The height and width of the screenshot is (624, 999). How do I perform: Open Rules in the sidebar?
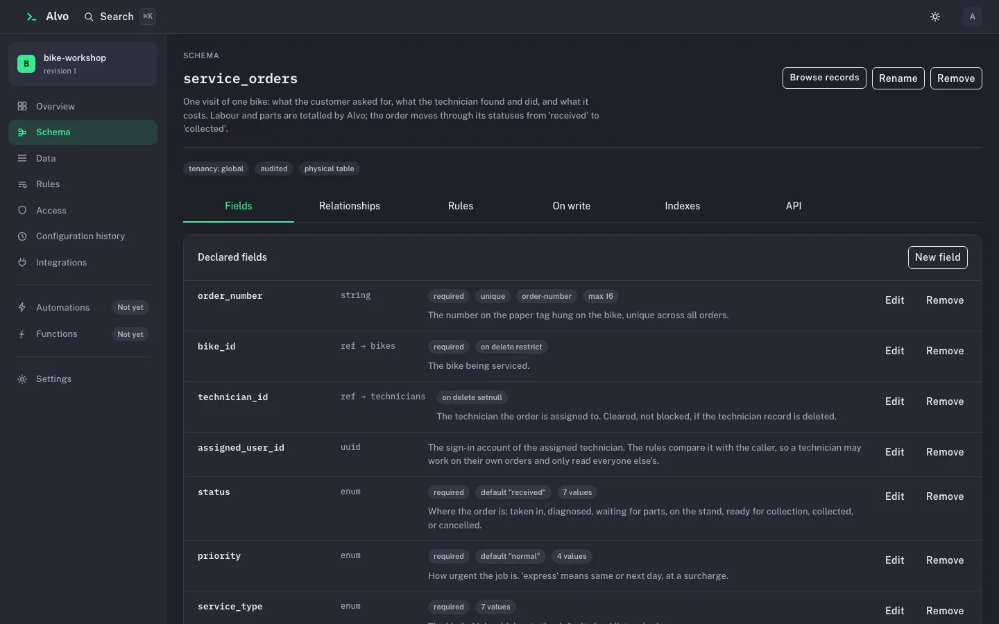[x=83, y=184]
